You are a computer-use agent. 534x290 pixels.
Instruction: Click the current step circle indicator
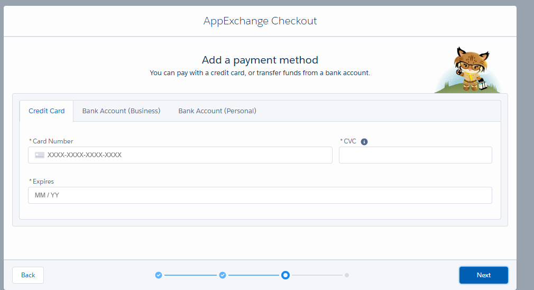[x=286, y=275]
